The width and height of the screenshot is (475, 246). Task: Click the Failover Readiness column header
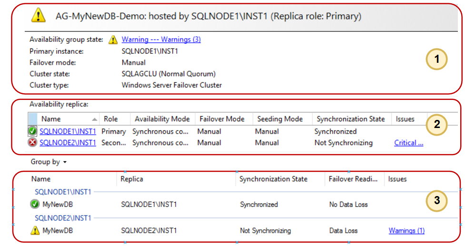click(x=354, y=179)
